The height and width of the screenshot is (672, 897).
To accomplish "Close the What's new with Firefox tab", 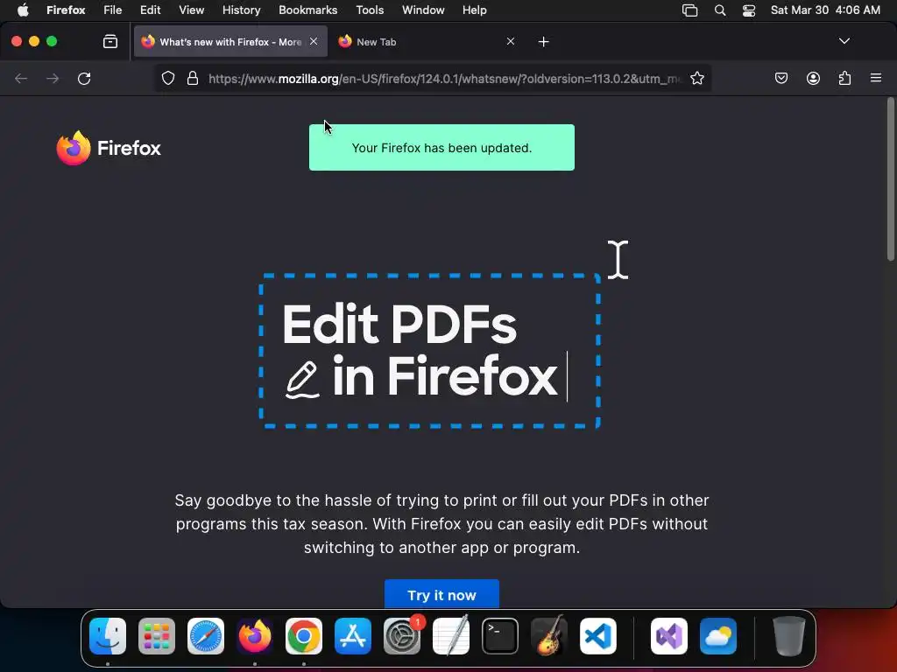I will (x=314, y=41).
